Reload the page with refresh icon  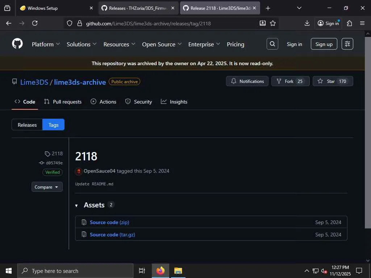35,23
